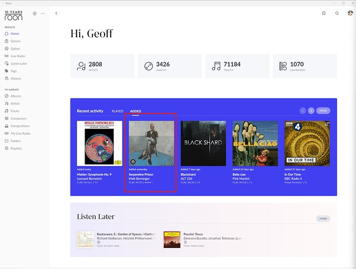This screenshot has height=269, width=356.
Task: Go back with the left arrow
Action: pos(57,13)
